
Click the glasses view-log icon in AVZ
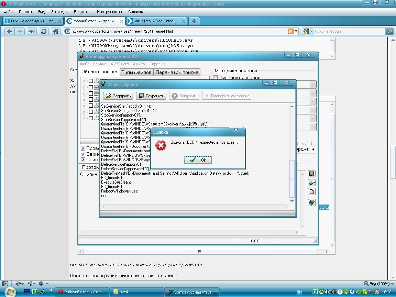312,183
